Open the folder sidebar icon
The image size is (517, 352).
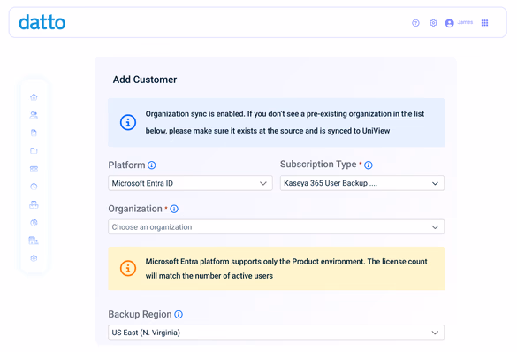(x=34, y=150)
